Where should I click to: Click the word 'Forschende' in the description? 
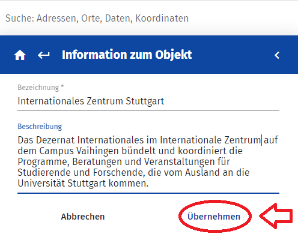click(119, 173)
